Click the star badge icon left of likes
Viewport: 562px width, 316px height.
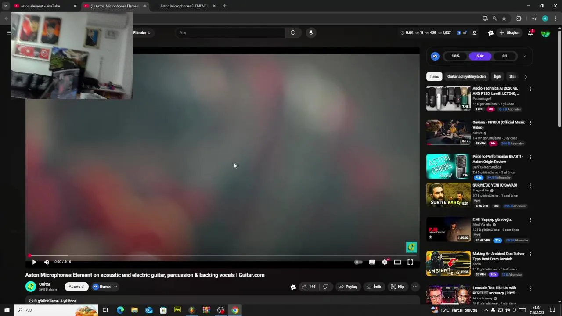pos(293,287)
